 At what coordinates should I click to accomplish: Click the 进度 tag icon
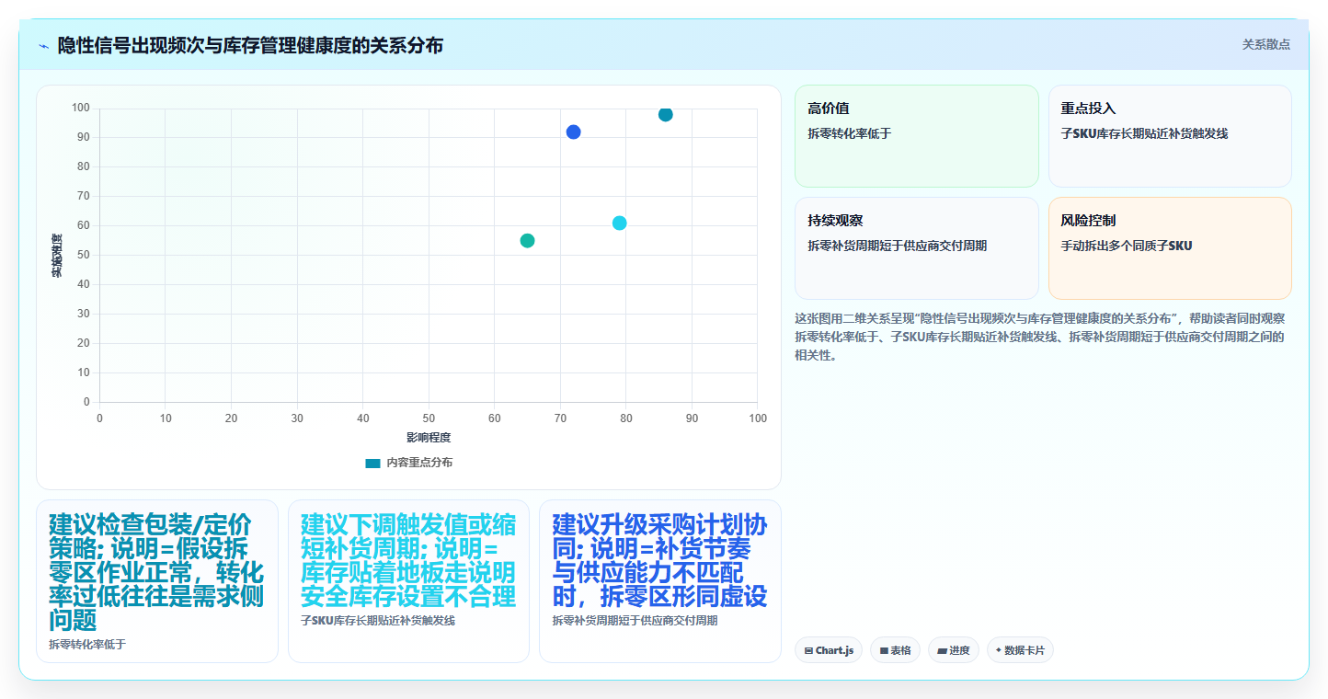(942, 650)
